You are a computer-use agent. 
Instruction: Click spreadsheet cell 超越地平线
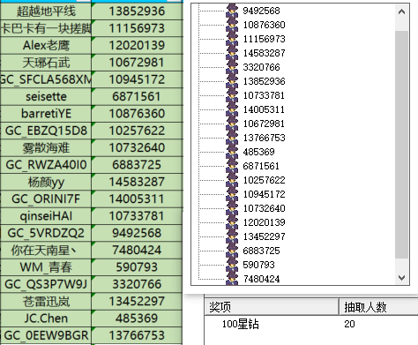click(x=46, y=11)
